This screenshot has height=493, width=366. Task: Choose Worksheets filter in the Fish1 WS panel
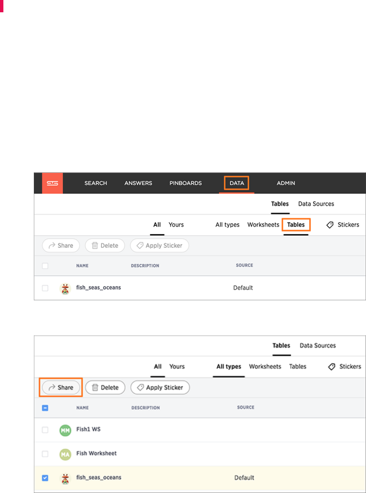coord(265,367)
